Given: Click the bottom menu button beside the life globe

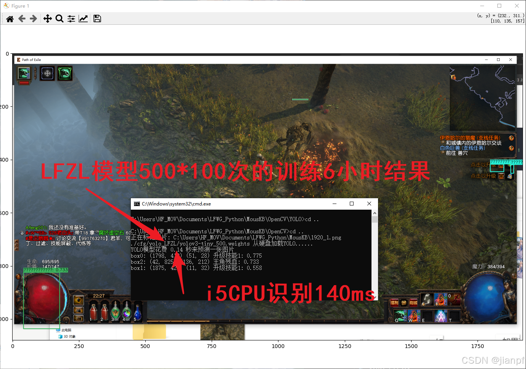Looking at the screenshot, I should (x=78, y=318).
